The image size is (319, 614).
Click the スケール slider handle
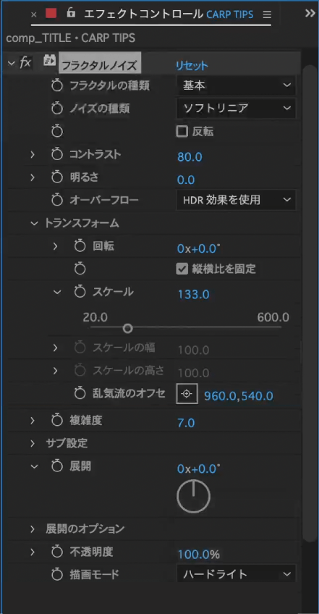pos(127,328)
